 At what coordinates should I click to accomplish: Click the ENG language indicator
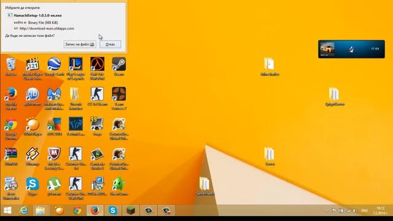pos(364,211)
